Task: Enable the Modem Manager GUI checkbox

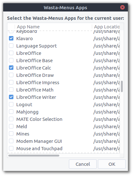Action: click(11, 141)
